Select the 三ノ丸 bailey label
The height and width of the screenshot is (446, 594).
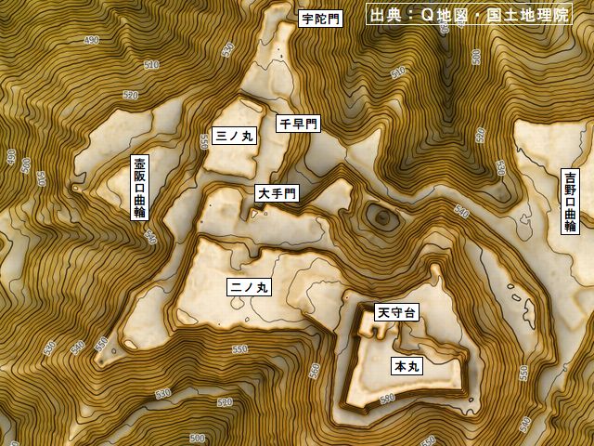pyautogui.click(x=235, y=136)
